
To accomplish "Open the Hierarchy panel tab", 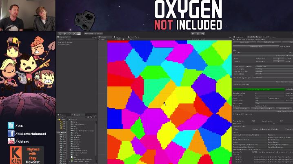I will tap(64, 37).
